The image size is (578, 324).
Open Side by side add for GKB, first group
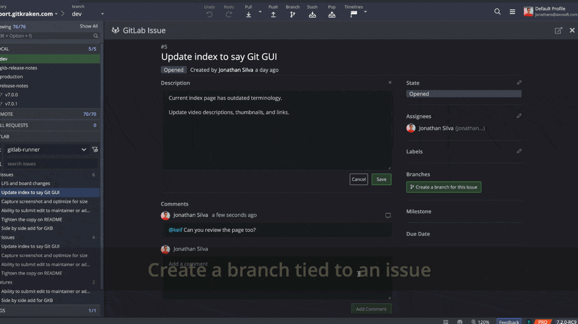(50, 228)
